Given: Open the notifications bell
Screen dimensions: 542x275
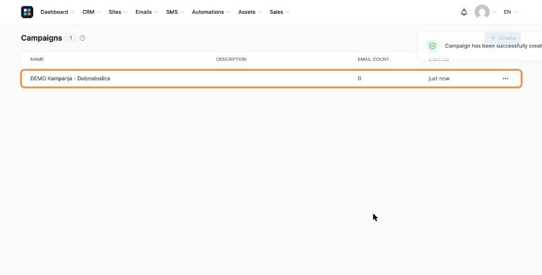Looking at the screenshot, I should [x=464, y=12].
